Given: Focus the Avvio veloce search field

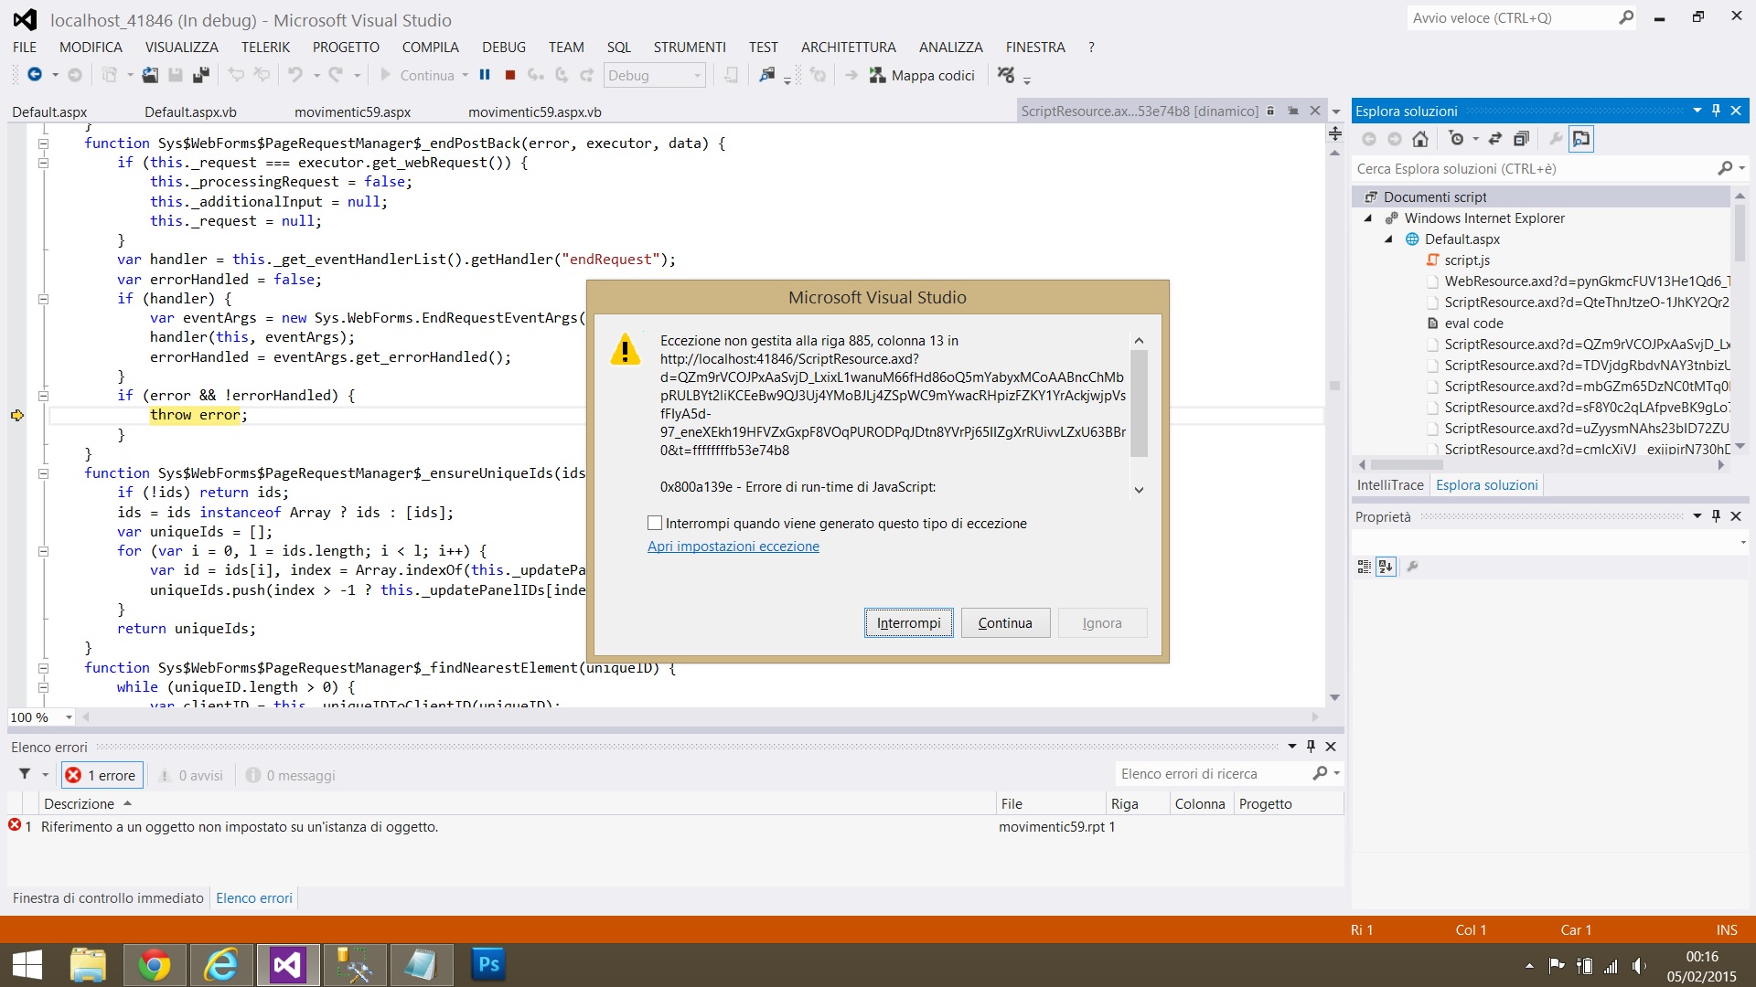Looking at the screenshot, I should (1511, 17).
